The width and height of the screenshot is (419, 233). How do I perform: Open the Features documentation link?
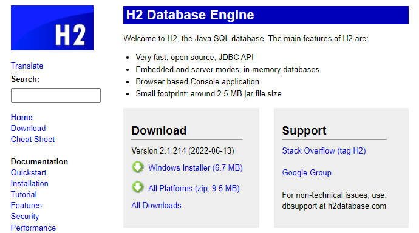(26, 206)
